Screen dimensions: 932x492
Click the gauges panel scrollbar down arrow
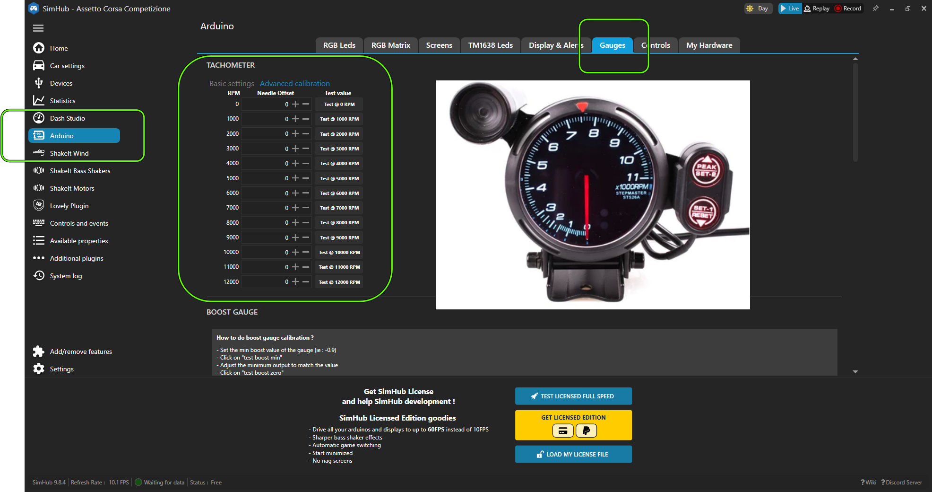click(x=855, y=372)
